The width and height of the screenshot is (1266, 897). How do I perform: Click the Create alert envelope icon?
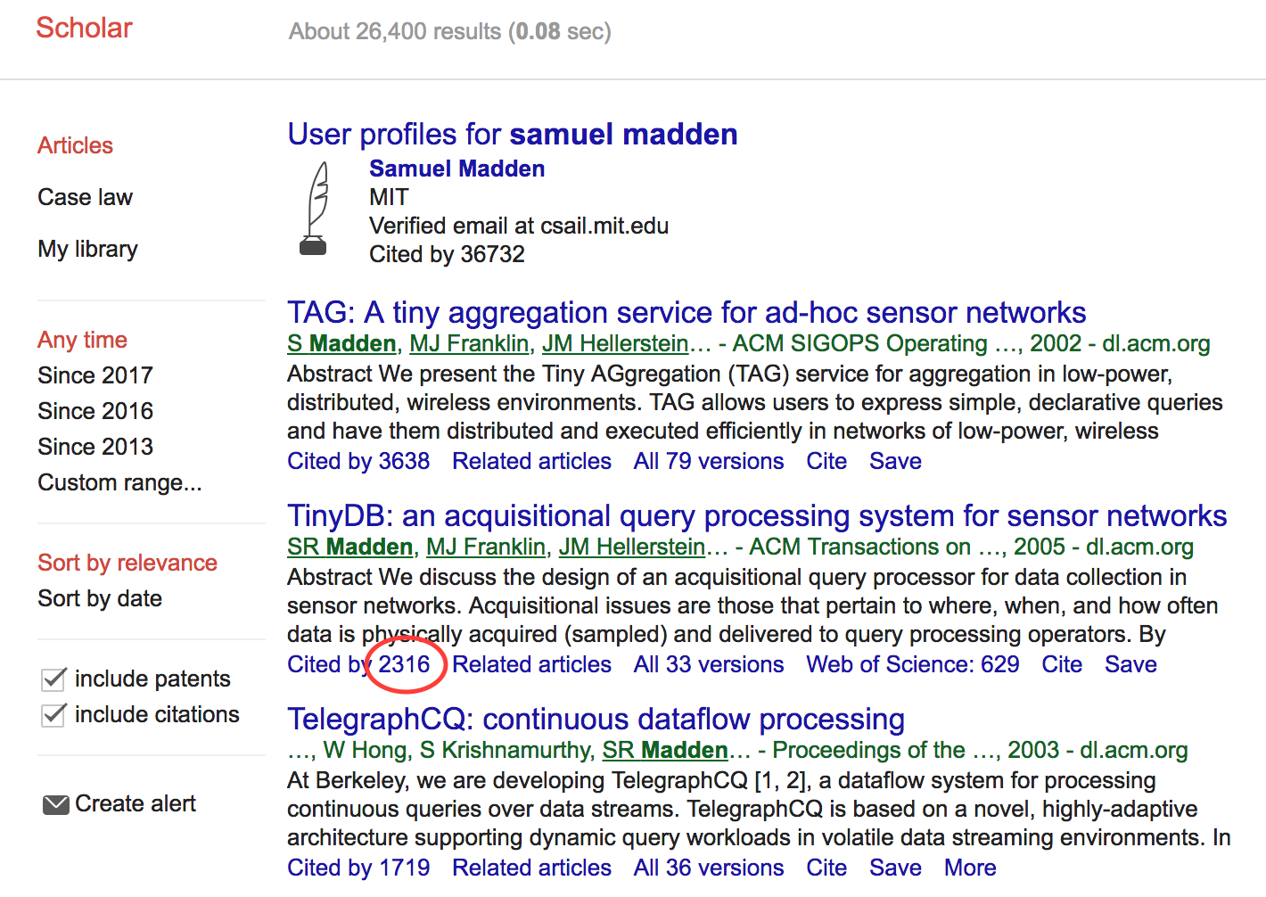point(55,805)
